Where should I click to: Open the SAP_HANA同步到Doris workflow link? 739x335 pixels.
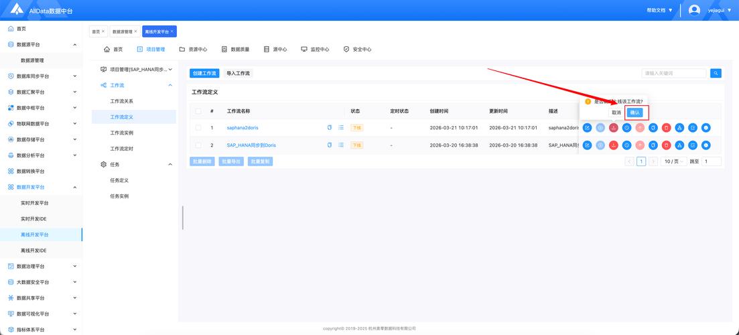pyautogui.click(x=251, y=145)
